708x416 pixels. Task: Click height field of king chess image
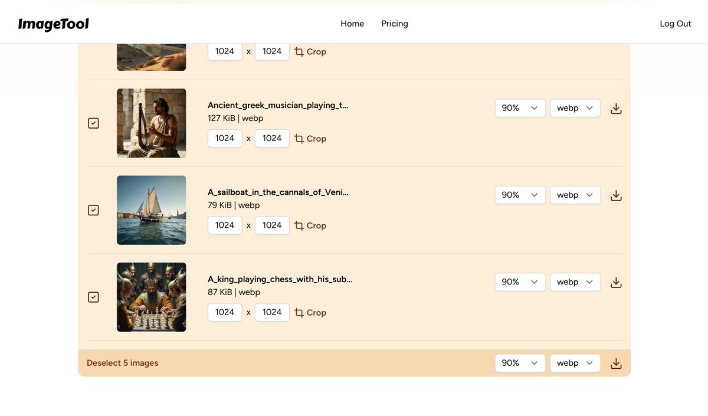(x=272, y=312)
